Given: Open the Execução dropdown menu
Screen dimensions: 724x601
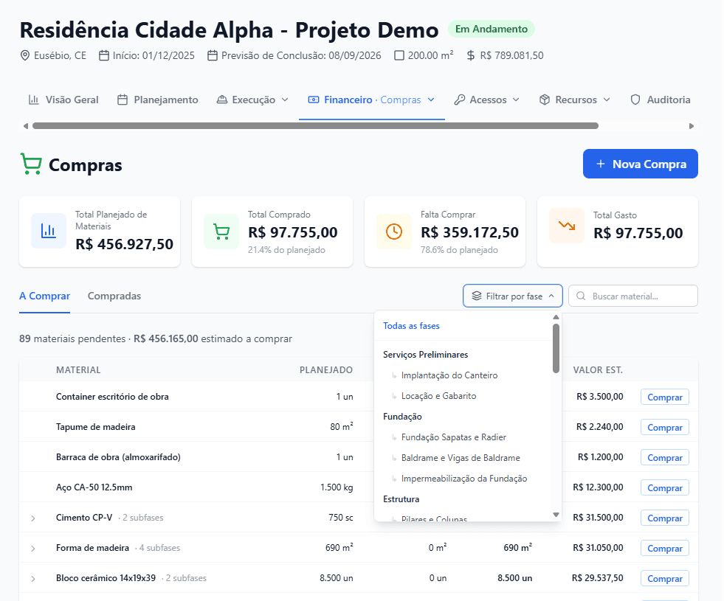Looking at the screenshot, I should (252, 99).
